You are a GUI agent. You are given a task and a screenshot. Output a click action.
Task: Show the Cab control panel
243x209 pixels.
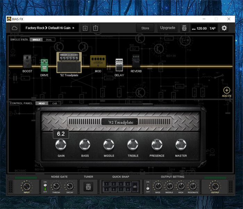point(55,103)
